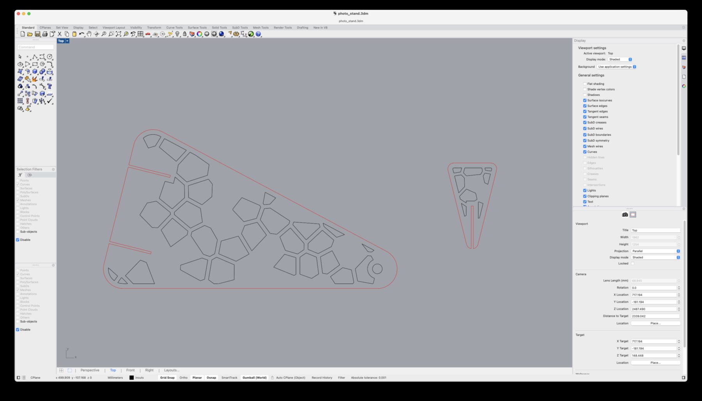Click the New document icon

pyautogui.click(x=23, y=34)
